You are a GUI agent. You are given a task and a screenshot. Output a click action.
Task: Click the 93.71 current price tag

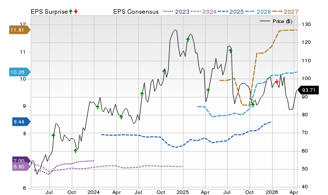click(x=308, y=90)
